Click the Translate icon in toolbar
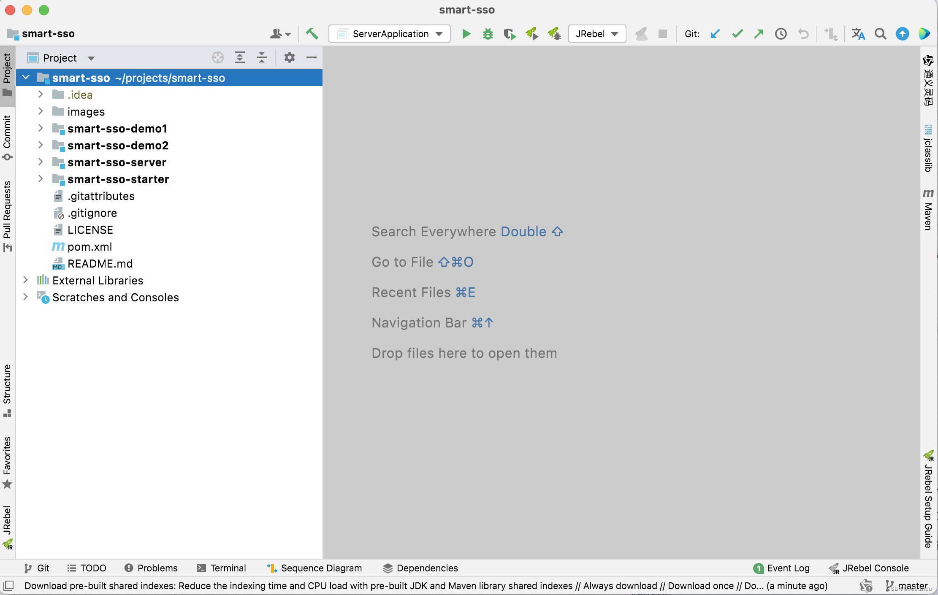Viewport: 938px width, 595px height. click(858, 34)
